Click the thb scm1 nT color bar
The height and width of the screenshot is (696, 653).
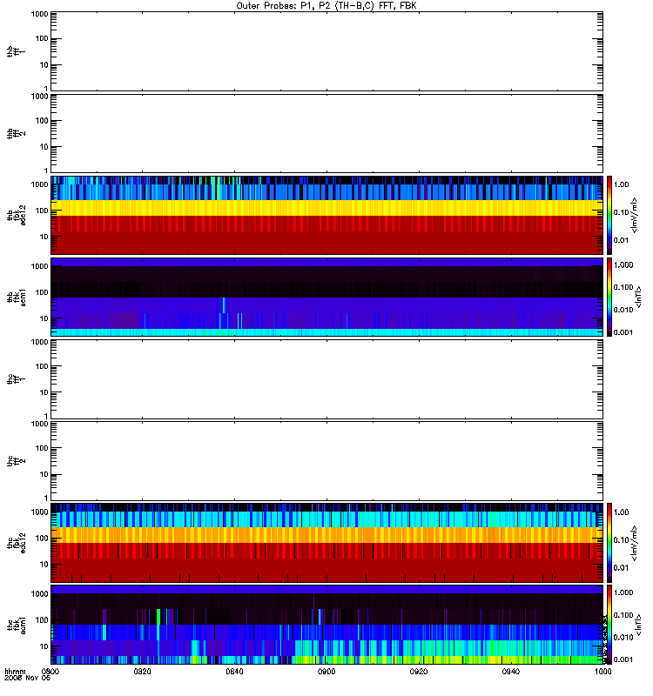[609, 297]
